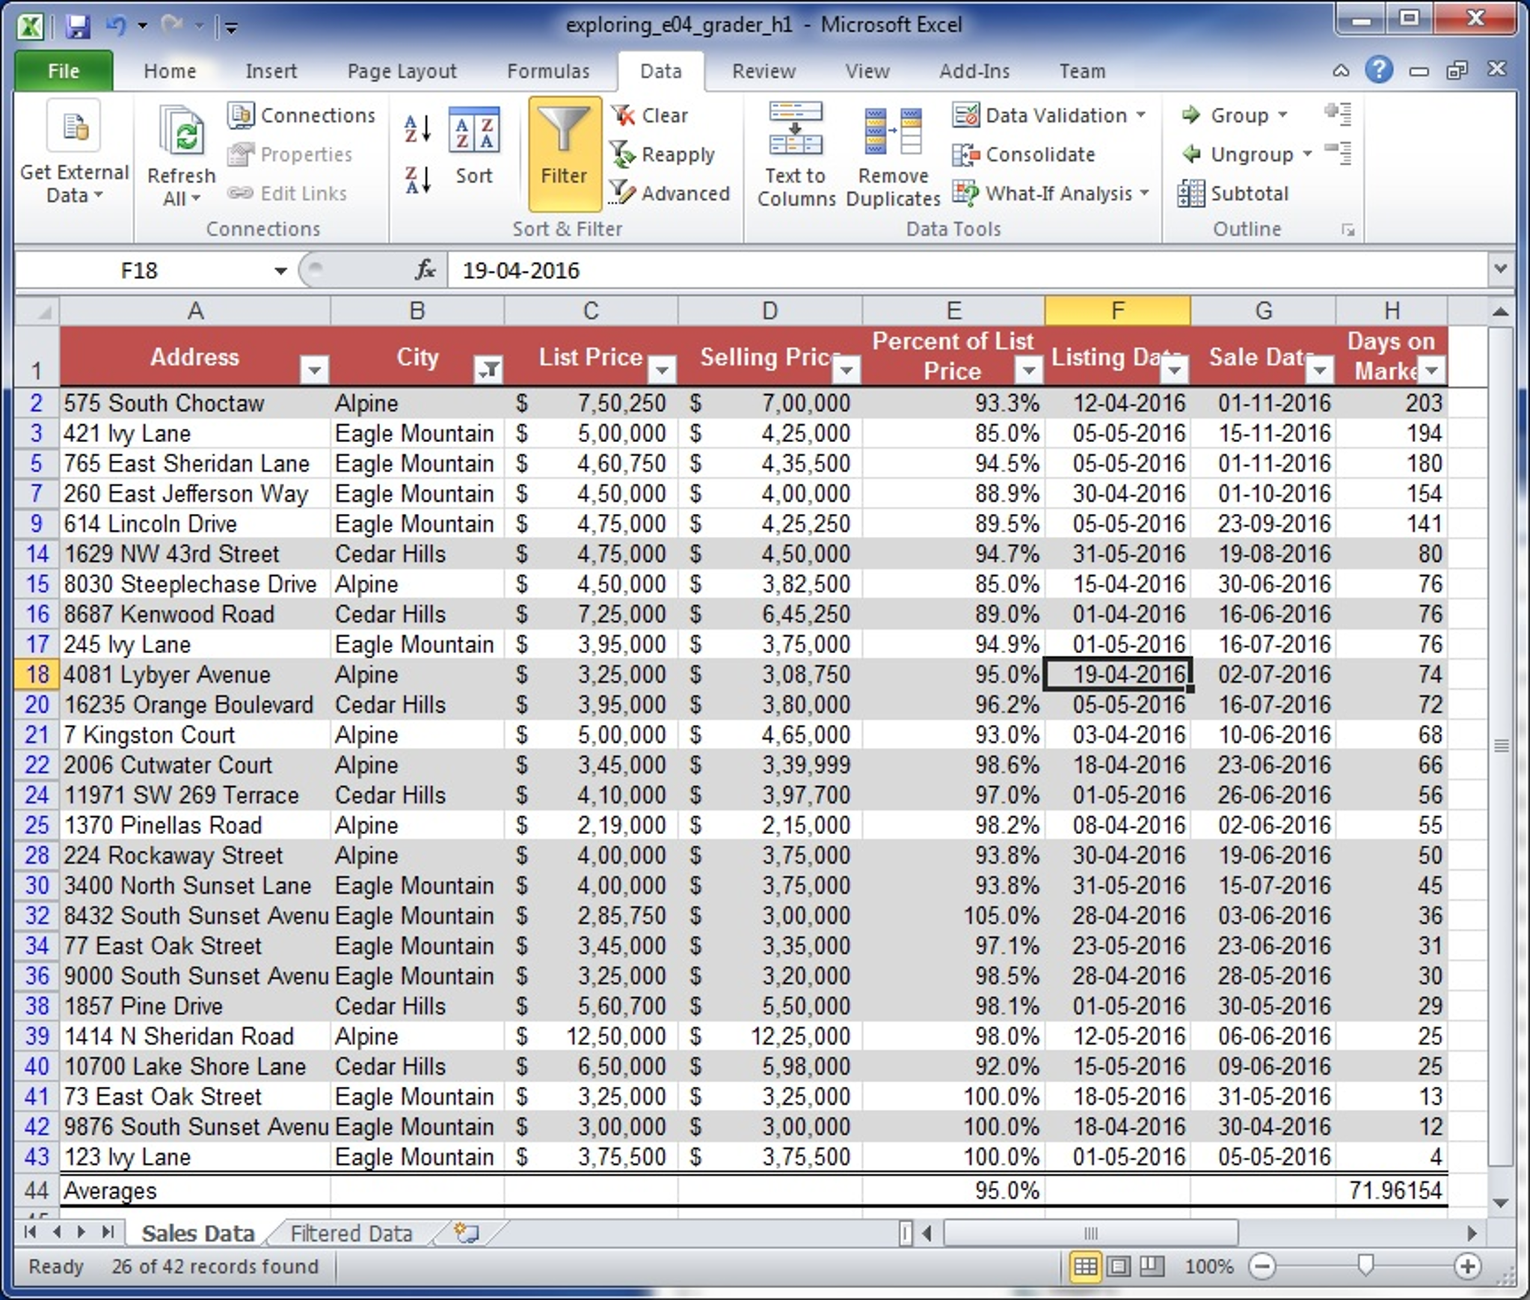Switch to Page Break Preview
This screenshot has height=1300, width=1530.
[x=1152, y=1266]
